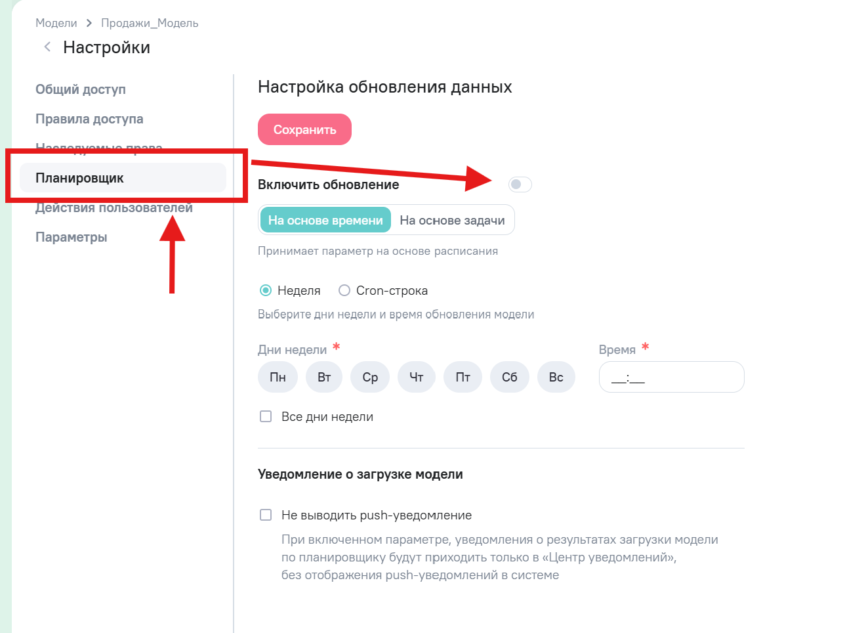Viewport: 866px width, 633px height.
Task: Select the Cron-строка radio option
Action: pyautogui.click(x=344, y=290)
